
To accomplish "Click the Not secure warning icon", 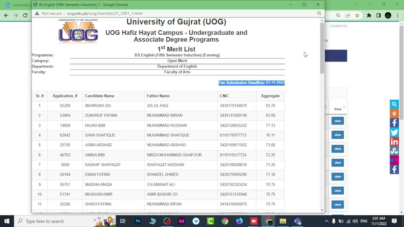I will [x=37, y=13].
